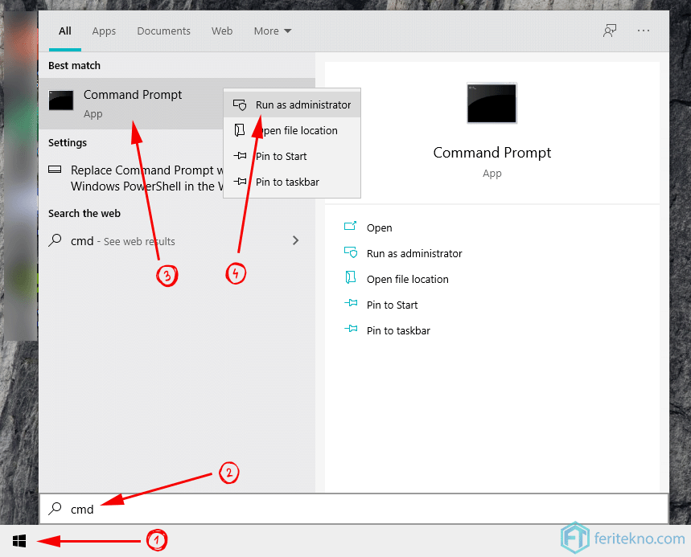Expand the More dropdown

pyautogui.click(x=273, y=31)
